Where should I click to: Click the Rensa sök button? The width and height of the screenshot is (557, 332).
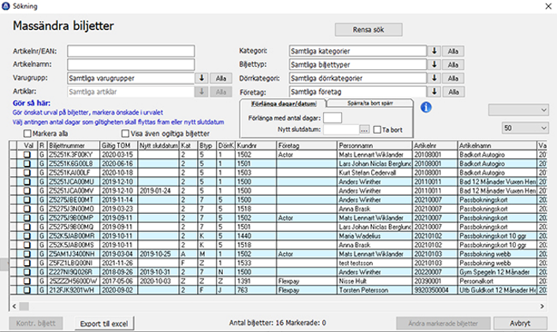click(369, 30)
